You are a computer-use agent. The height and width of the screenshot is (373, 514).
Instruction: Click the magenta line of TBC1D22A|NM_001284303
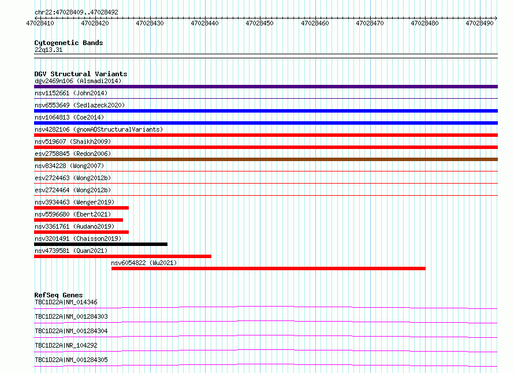click(x=266, y=322)
